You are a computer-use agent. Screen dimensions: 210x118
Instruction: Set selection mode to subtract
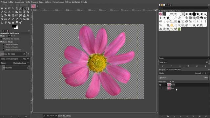tap(12, 36)
